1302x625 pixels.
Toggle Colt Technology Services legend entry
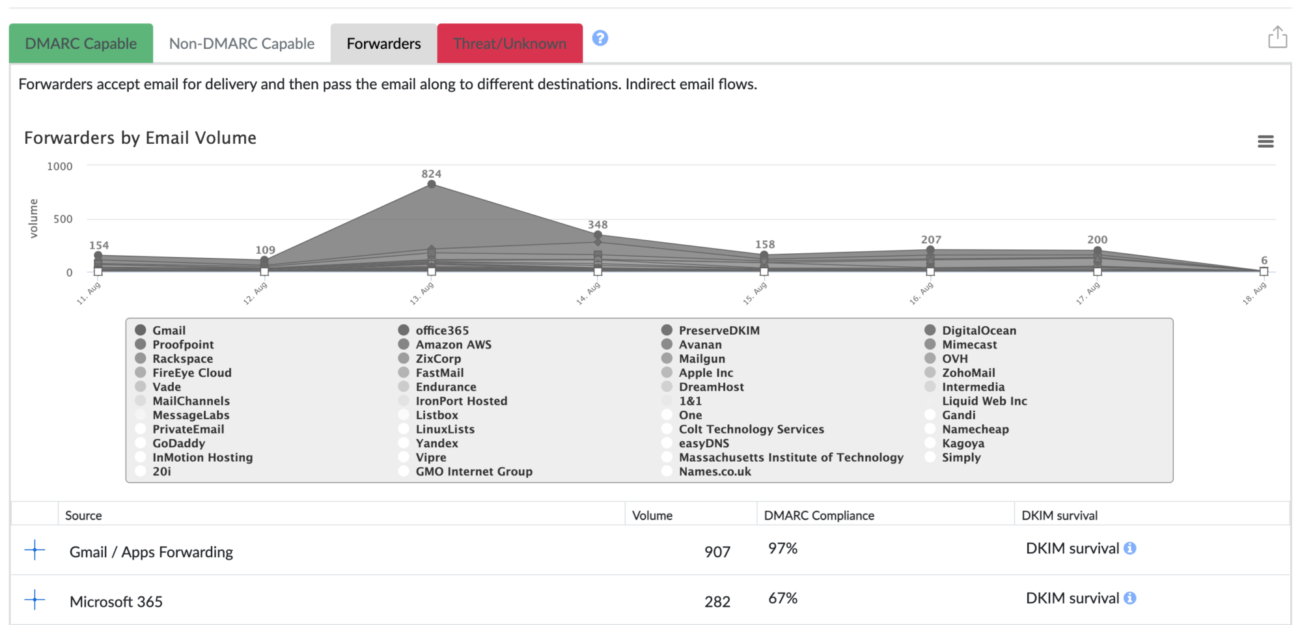click(x=743, y=429)
